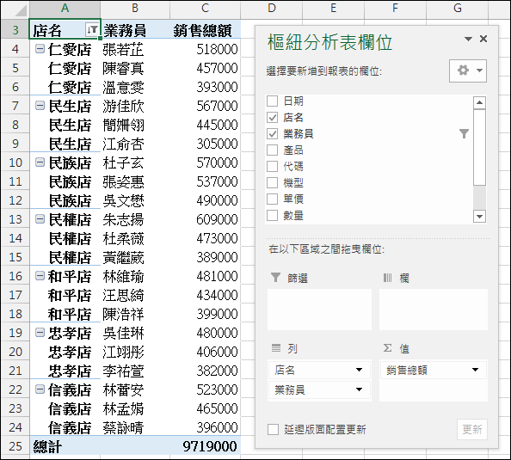Select cell with 吳佳琳
This screenshot has width=511, height=460.
coord(135,333)
